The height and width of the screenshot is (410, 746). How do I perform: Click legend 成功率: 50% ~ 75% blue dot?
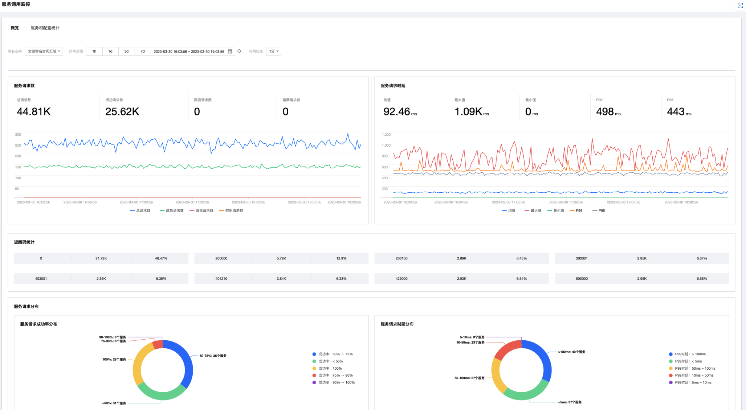[x=314, y=354]
